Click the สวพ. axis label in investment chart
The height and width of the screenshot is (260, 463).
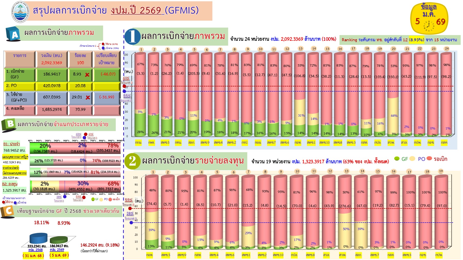[343, 255]
